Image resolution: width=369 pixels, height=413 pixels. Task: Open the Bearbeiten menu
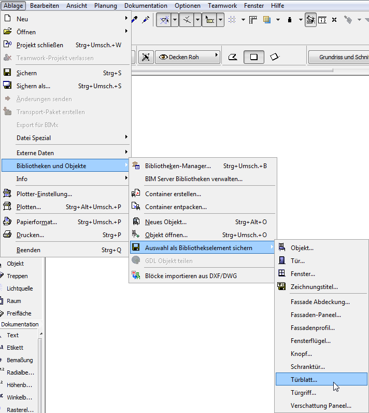[x=45, y=6]
